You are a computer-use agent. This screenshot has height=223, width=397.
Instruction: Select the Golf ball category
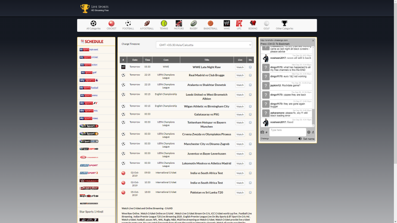[x=266, y=24]
